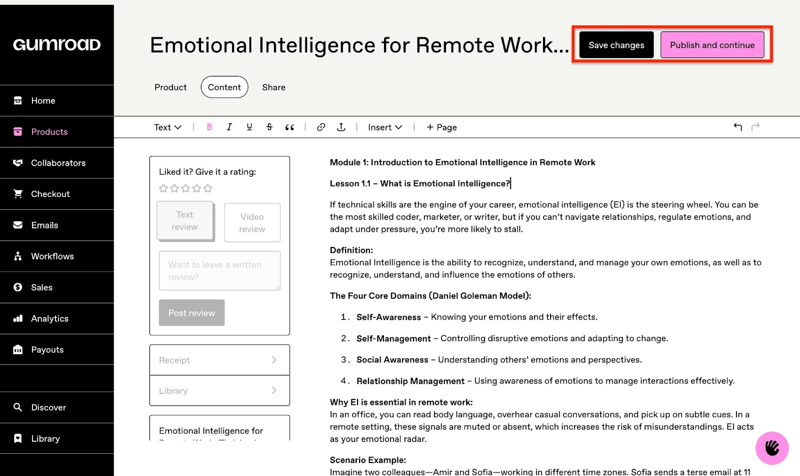
Task: Go to Home in the sidebar
Action: point(57,100)
